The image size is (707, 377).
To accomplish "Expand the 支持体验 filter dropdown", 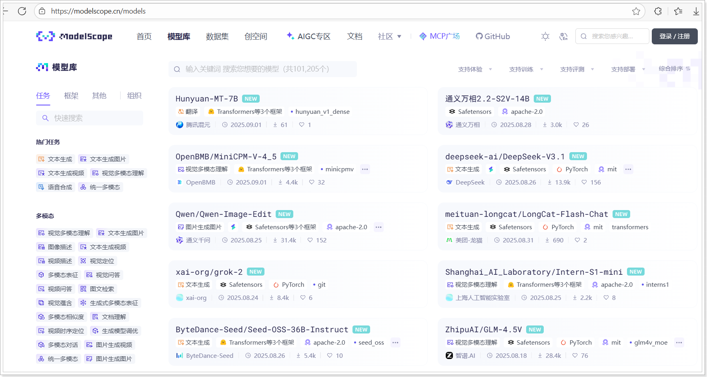I will pos(475,69).
